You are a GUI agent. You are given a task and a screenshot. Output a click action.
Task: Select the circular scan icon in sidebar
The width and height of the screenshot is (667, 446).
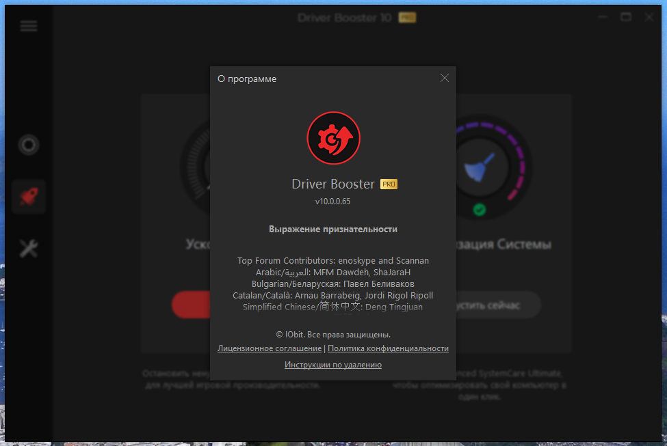pos(29,145)
